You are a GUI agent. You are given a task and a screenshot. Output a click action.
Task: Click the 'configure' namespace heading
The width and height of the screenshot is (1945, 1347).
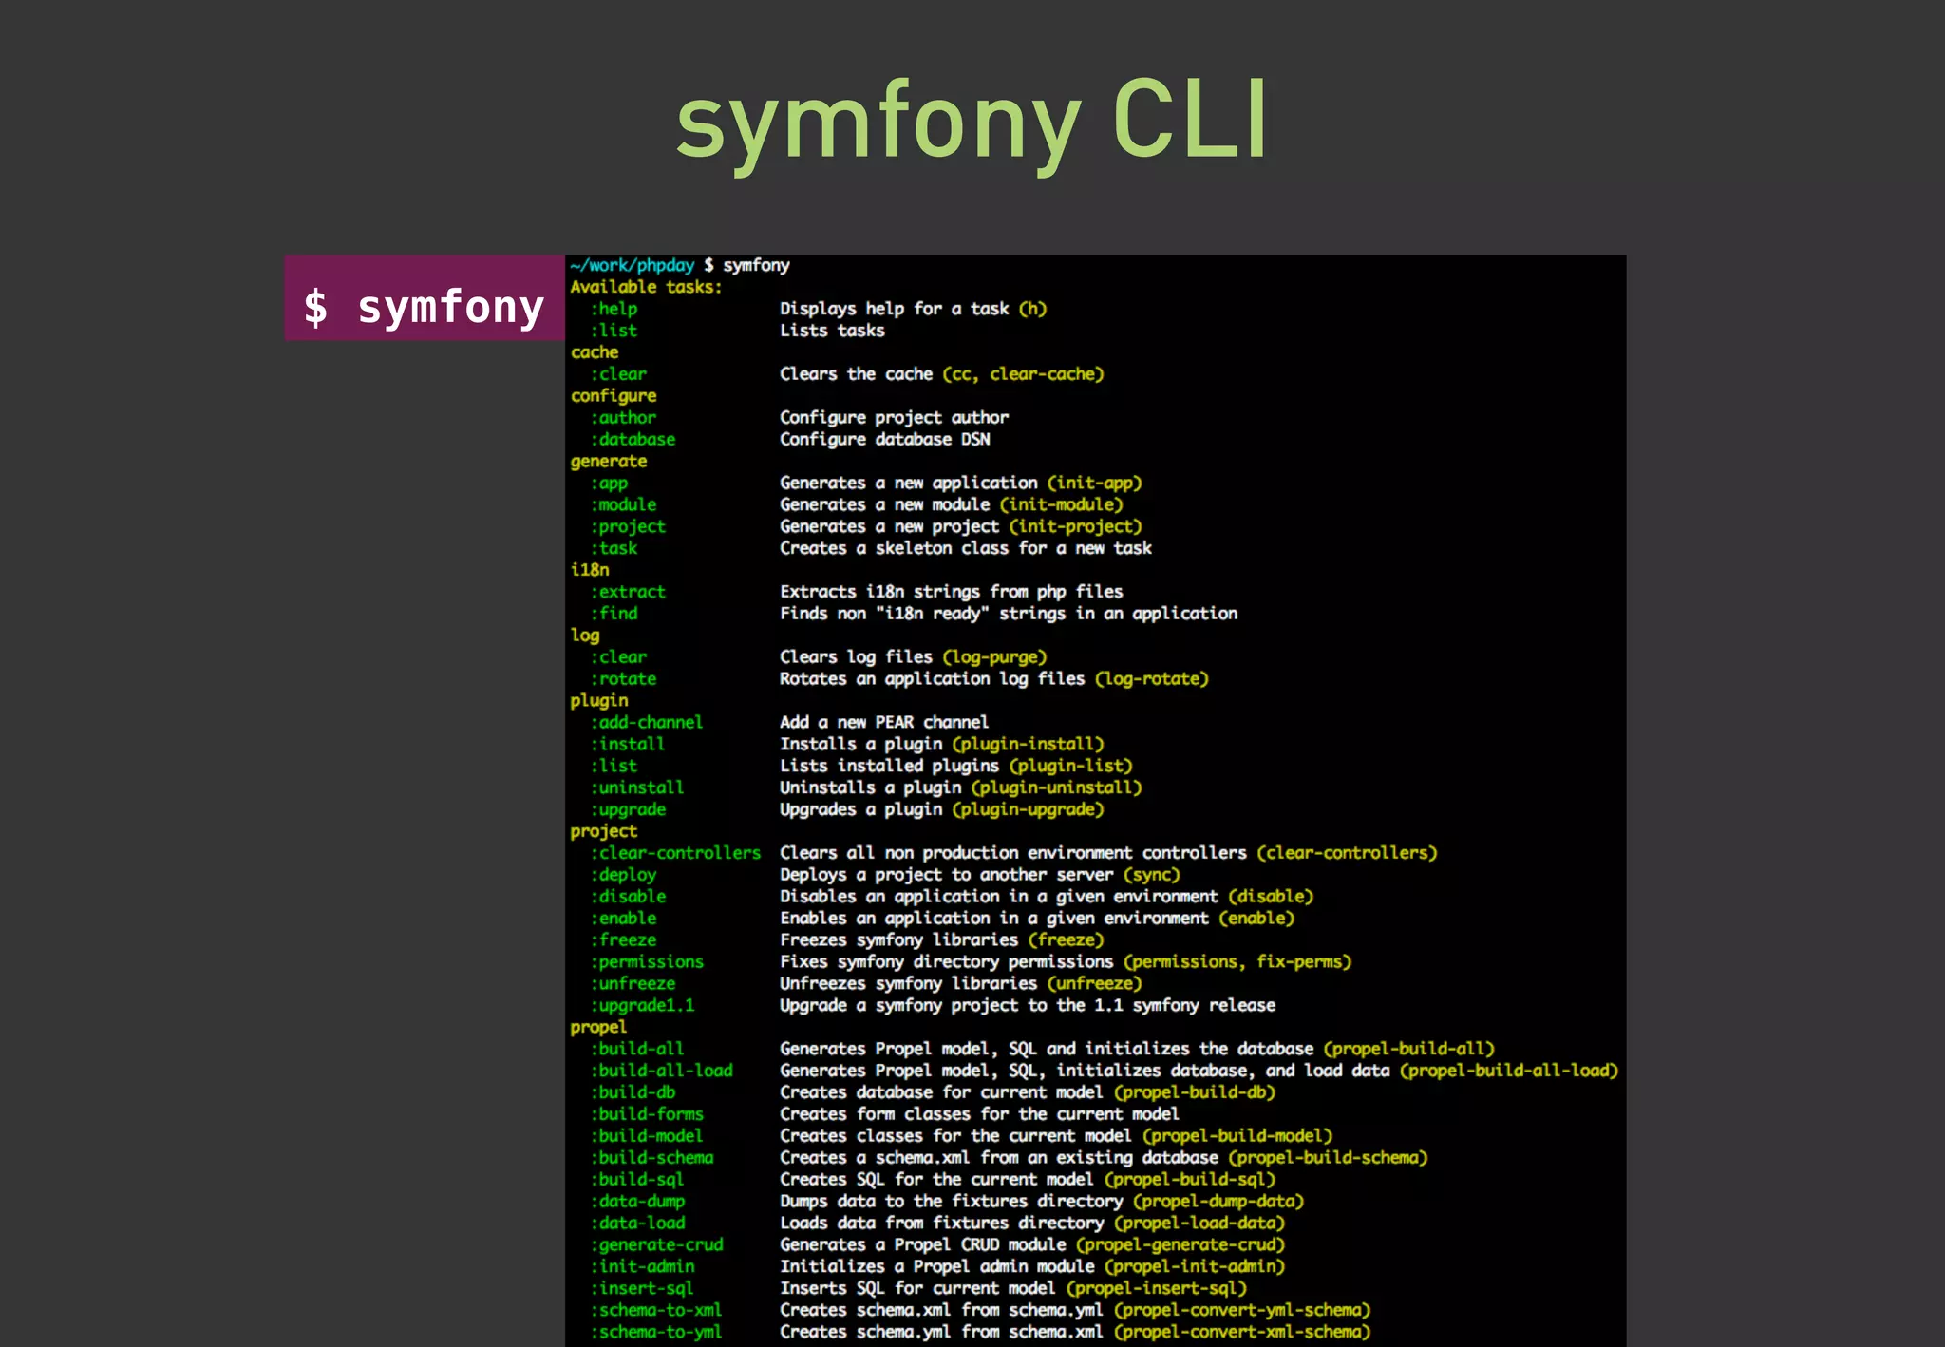(614, 396)
